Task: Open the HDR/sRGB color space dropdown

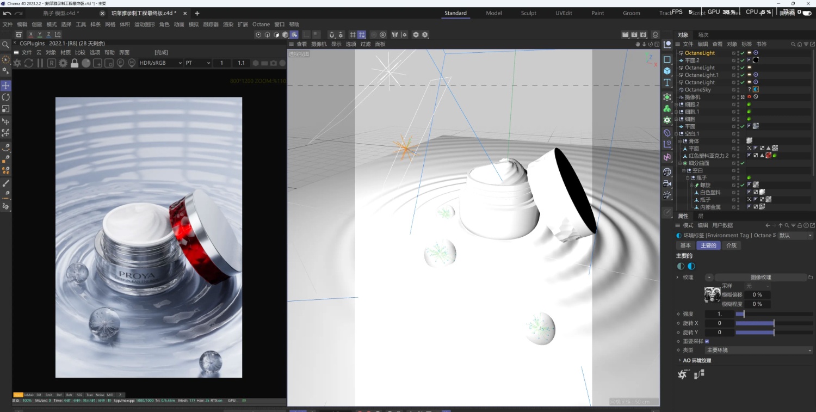Action: click(160, 63)
